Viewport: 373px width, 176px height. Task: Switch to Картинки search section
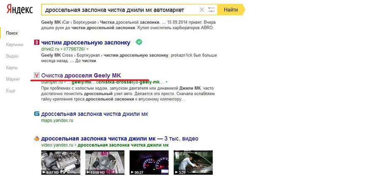click(x=15, y=44)
